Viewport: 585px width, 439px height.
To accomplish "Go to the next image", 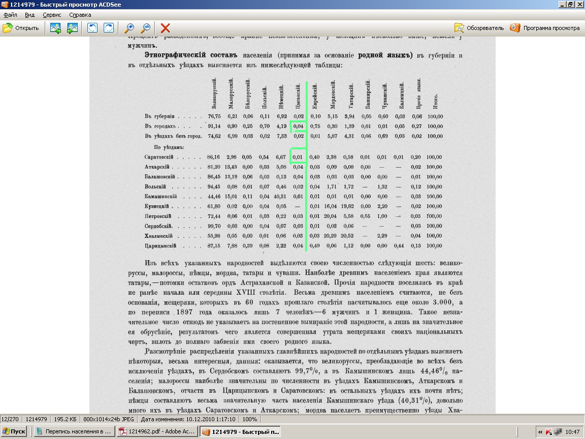I will click(73, 28).
